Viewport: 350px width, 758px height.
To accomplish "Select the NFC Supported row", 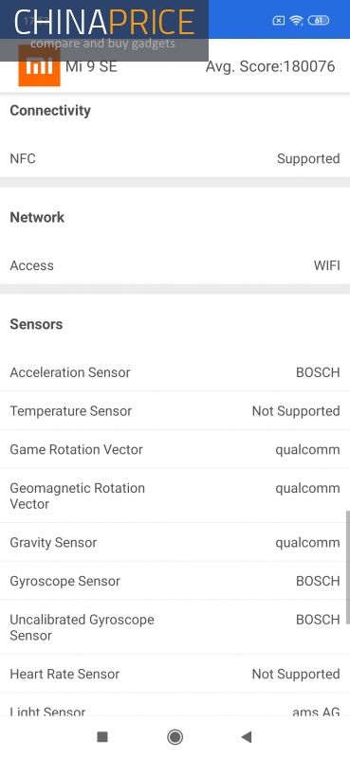I will 175,158.
